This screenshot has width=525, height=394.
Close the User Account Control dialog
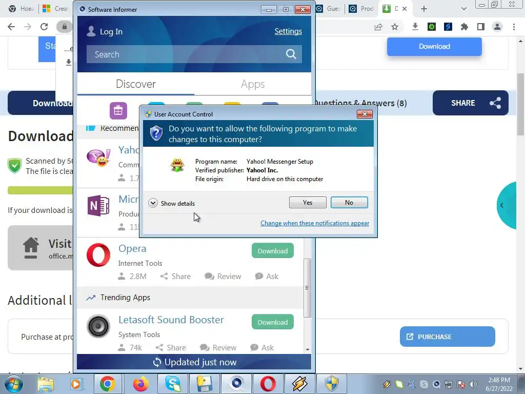[x=365, y=114]
